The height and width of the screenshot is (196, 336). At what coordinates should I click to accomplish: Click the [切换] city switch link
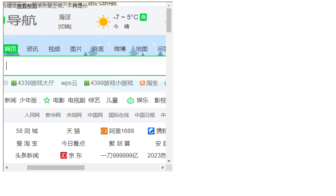coord(65,27)
